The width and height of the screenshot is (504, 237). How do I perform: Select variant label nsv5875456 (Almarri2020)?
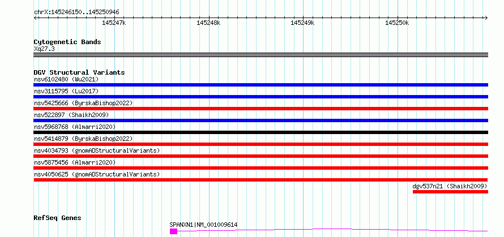[x=75, y=162]
